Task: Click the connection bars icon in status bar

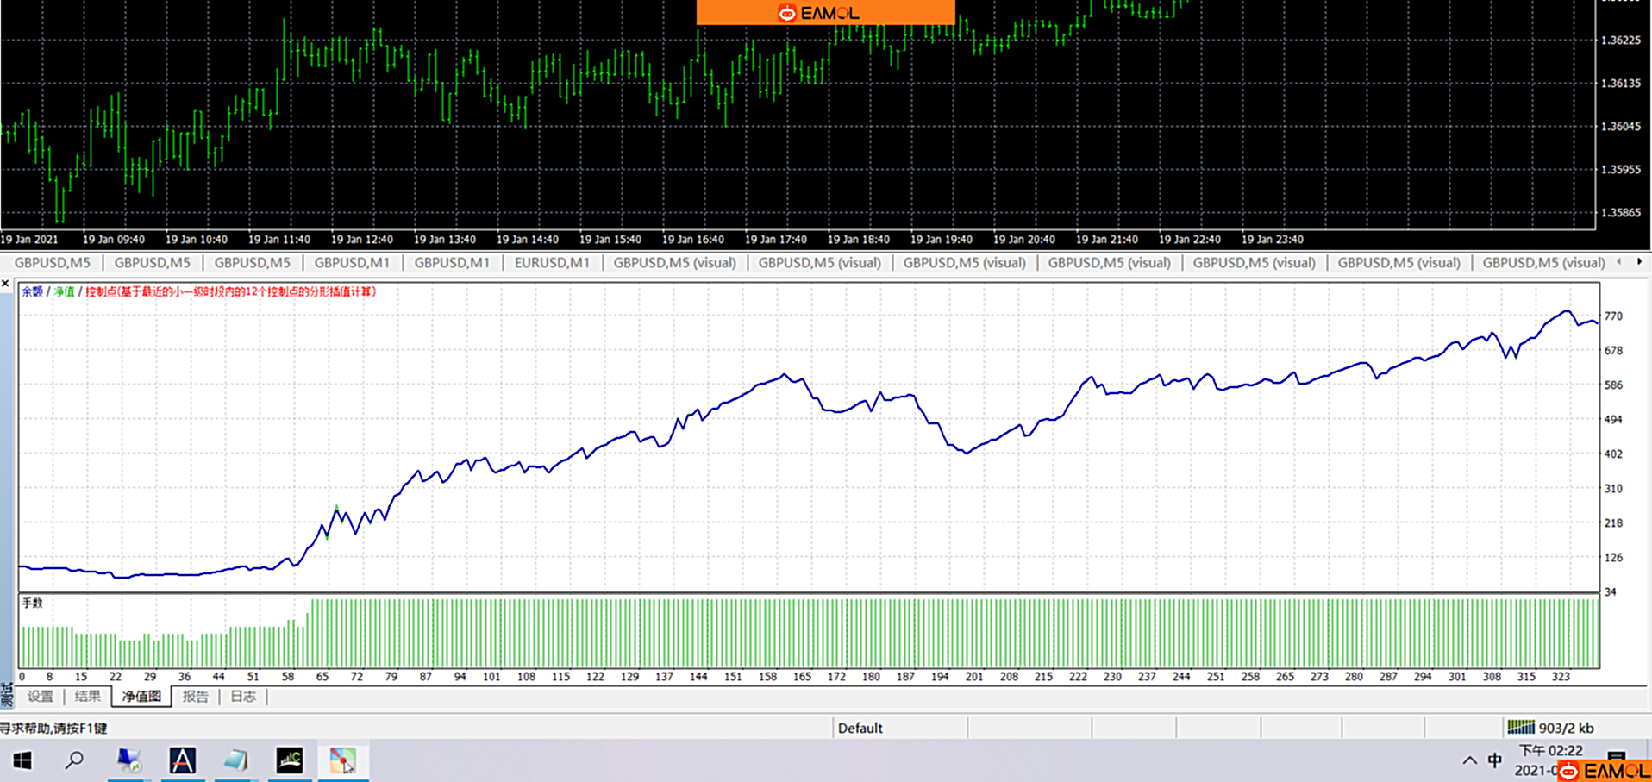Action: click(x=1520, y=728)
